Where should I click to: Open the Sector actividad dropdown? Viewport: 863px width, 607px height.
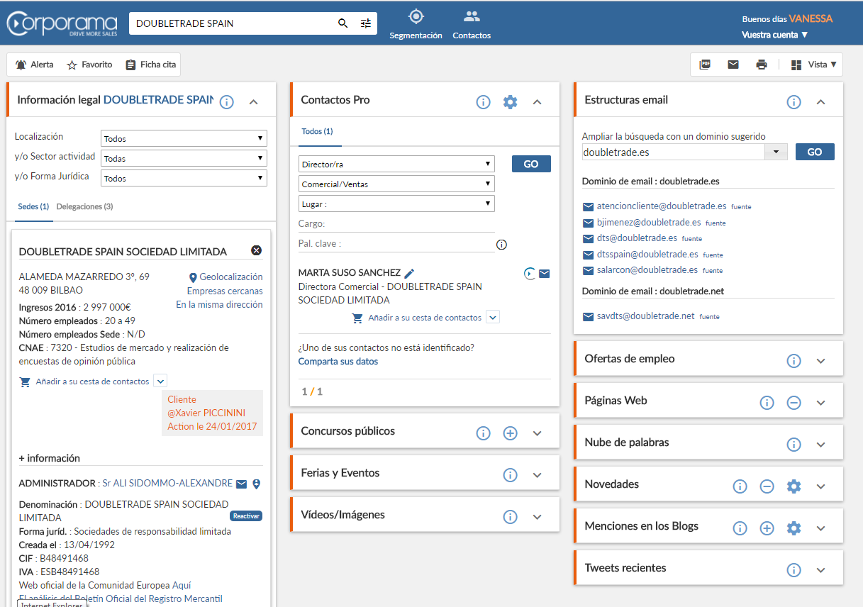(x=184, y=158)
